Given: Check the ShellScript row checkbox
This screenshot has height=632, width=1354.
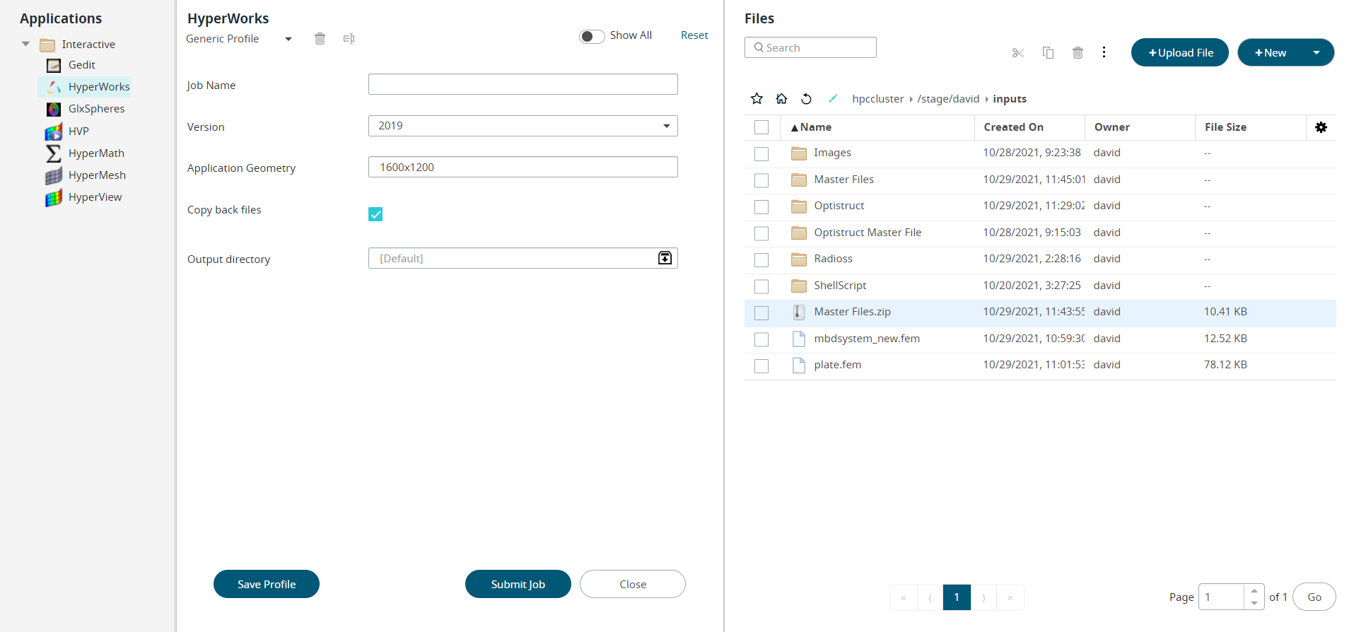Looking at the screenshot, I should (761, 286).
